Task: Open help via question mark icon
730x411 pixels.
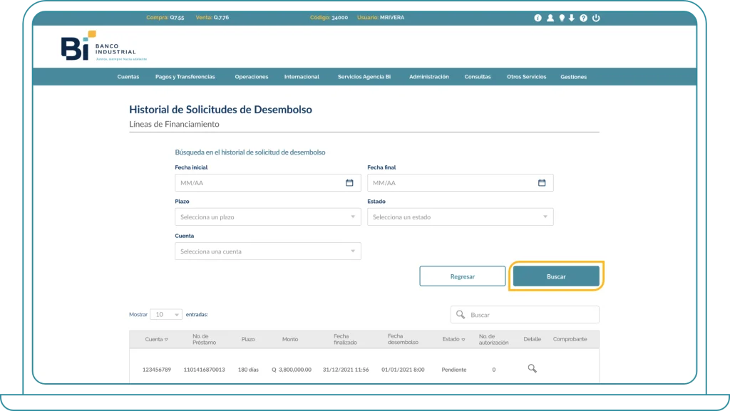Action: (x=584, y=18)
